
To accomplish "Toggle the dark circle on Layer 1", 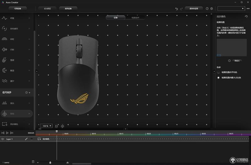I will coord(32,139).
